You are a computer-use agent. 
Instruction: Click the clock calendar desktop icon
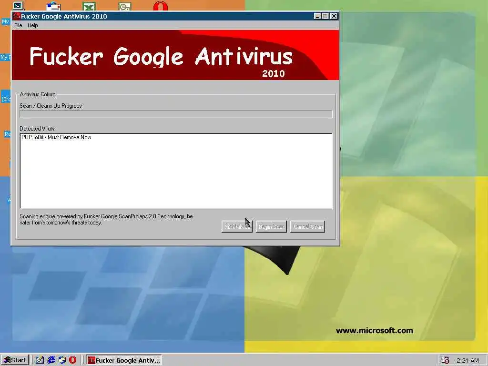(125, 6)
